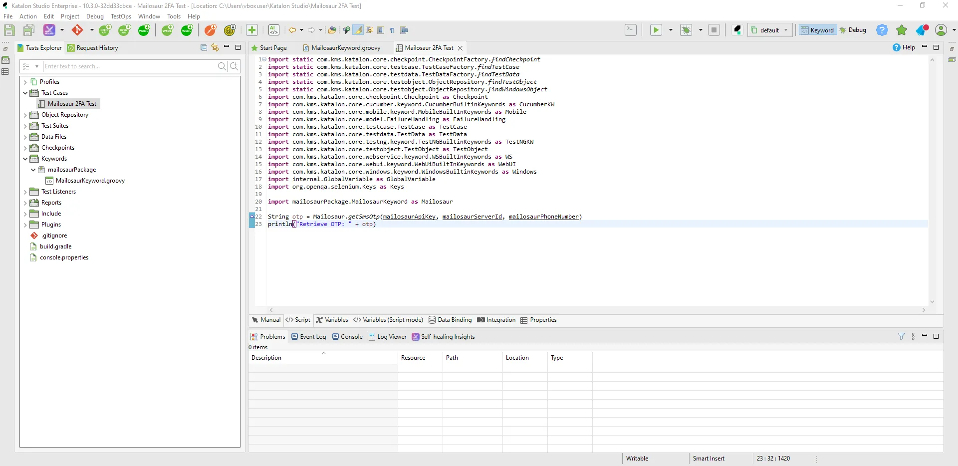This screenshot has width=958, height=466.
Task: Open the Spy Web tool
Action: tap(346, 30)
